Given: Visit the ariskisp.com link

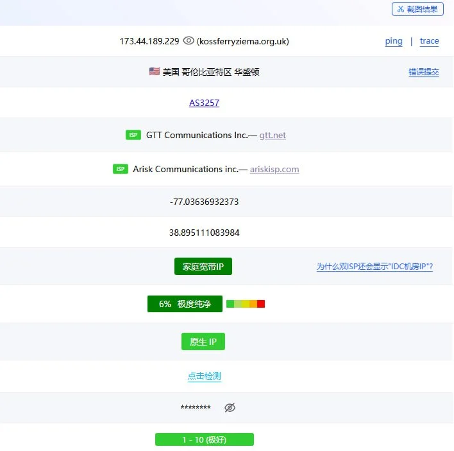Looking at the screenshot, I should (274, 169).
